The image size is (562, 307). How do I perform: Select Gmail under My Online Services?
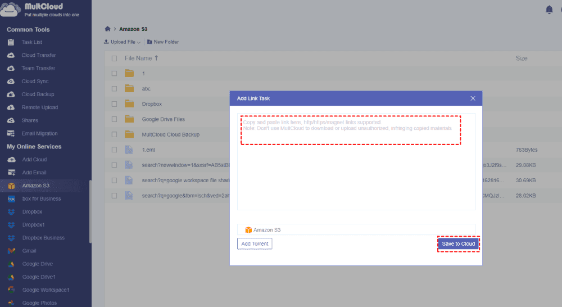click(x=29, y=251)
